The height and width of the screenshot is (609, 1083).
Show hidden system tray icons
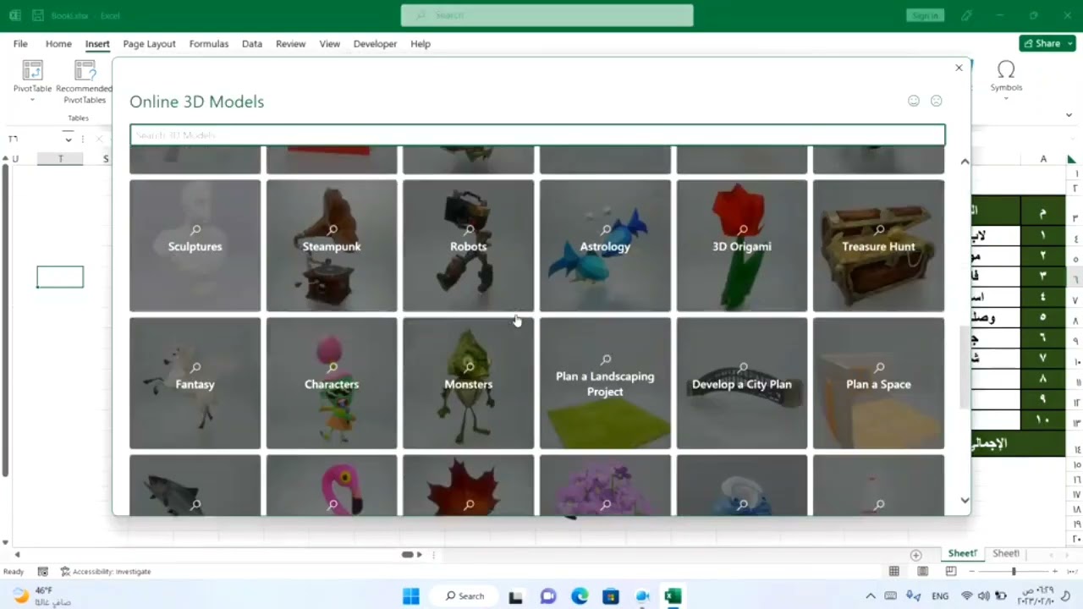click(871, 596)
